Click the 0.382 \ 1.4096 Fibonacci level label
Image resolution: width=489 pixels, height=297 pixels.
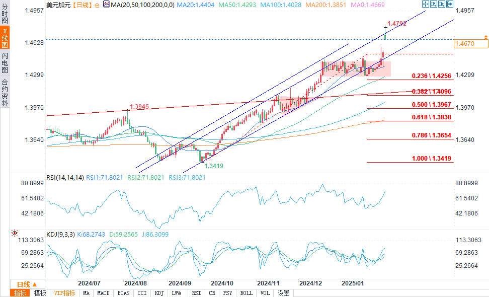click(x=432, y=92)
